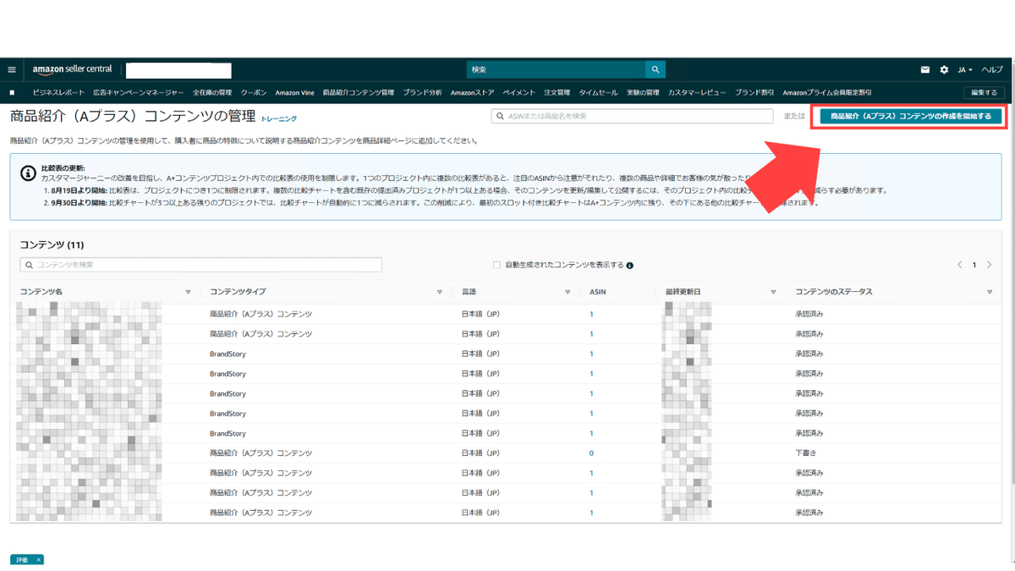The image size is (1015, 571).
Task: Open the settings gear icon
Action: tap(944, 70)
